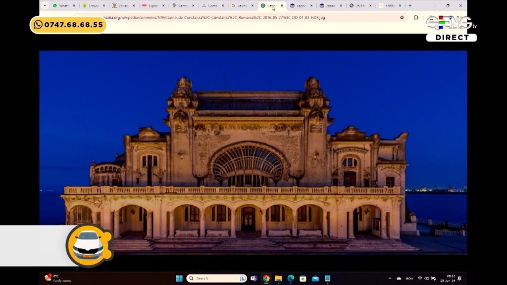Open Microsoft Teams from the taskbar
This screenshot has width=507, height=285.
point(254,279)
